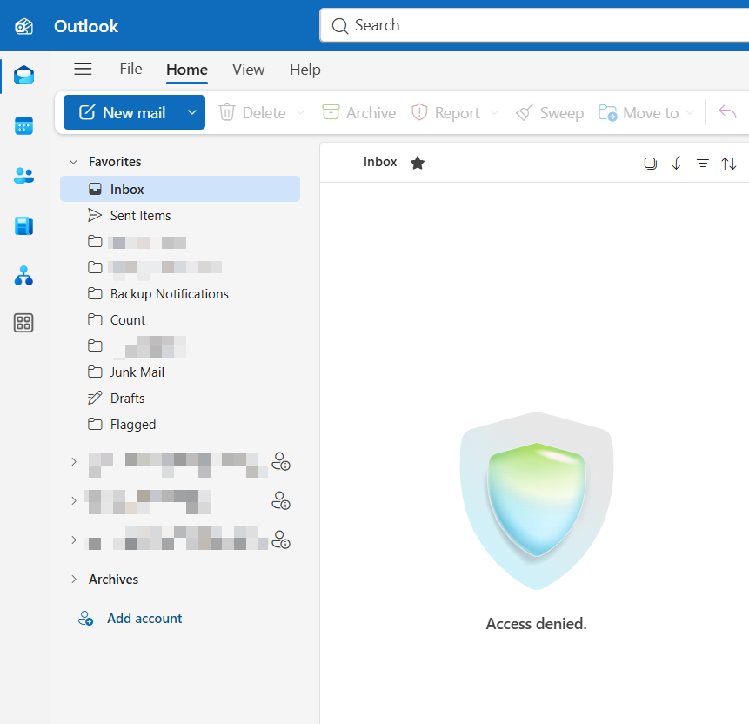Click the Archive toolbar button
Viewport: 749px width, 724px height.
pyautogui.click(x=359, y=113)
